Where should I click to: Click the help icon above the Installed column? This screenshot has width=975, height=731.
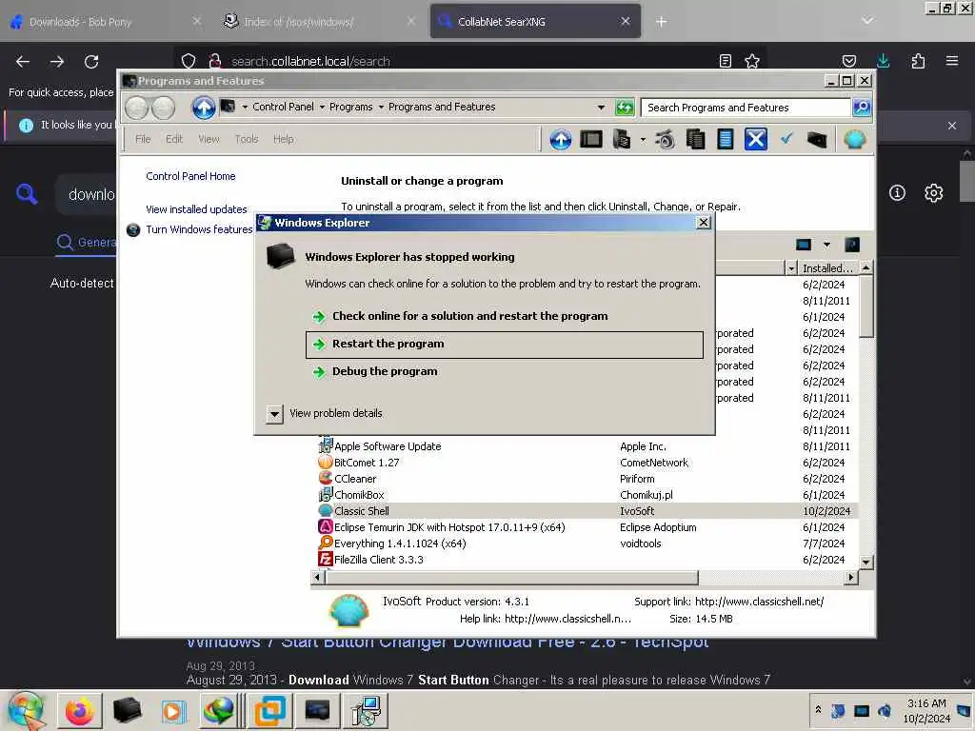[x=852, y=245]
